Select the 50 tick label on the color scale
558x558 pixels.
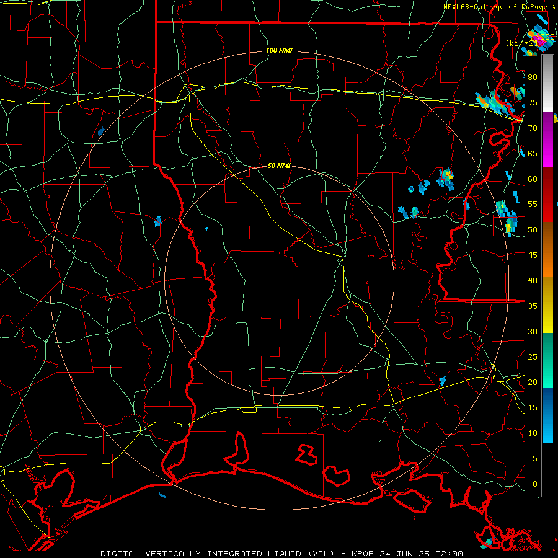(533, 230)
